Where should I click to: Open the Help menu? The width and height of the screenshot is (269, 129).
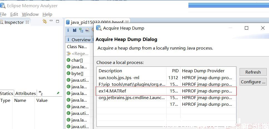coord(47,14)
